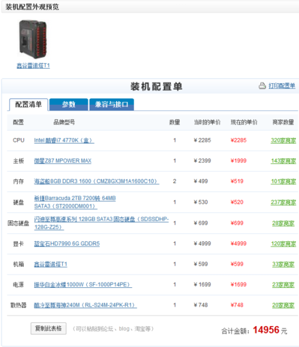This screenshot has width=299, height=347.
Task: Click the current price ¥1999 for motherboard
Action: pyautogui.click(x=239, y=161)
